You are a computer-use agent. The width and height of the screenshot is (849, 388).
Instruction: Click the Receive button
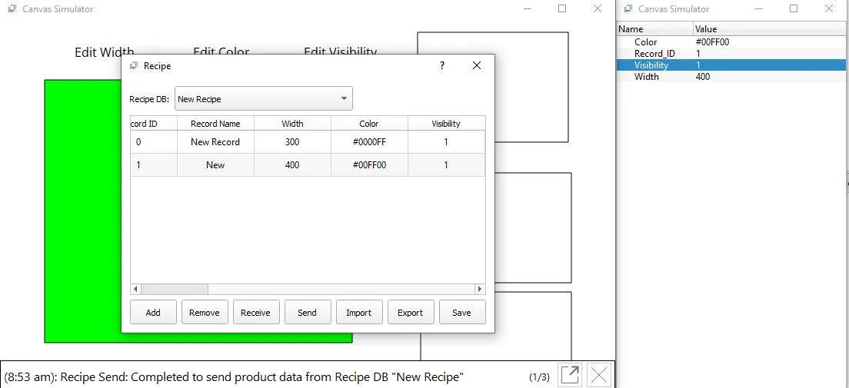(255, 313)
